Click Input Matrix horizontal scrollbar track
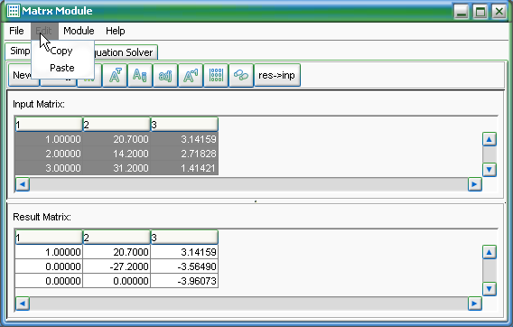The width and height of the screenshot is (513, 327). pyautogui.click(x=248, y=184)
